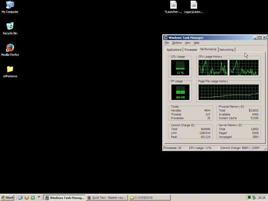
Task: Click the Page File Usage History graph
Action: pos(229,92)
